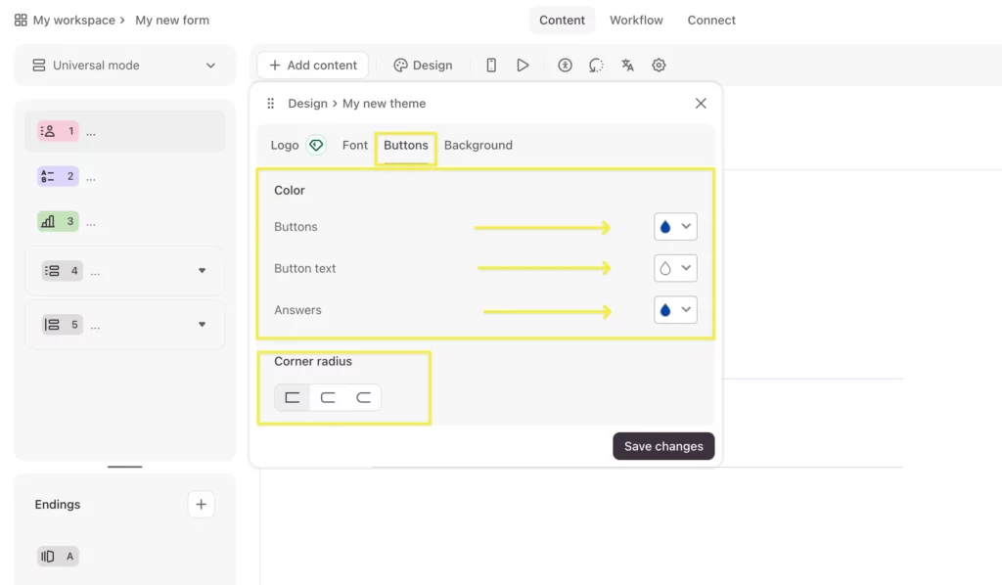Screen dimensions: 1002x585
Task: Choose slightly rounded corner radius
Action: tap(328, 397)
